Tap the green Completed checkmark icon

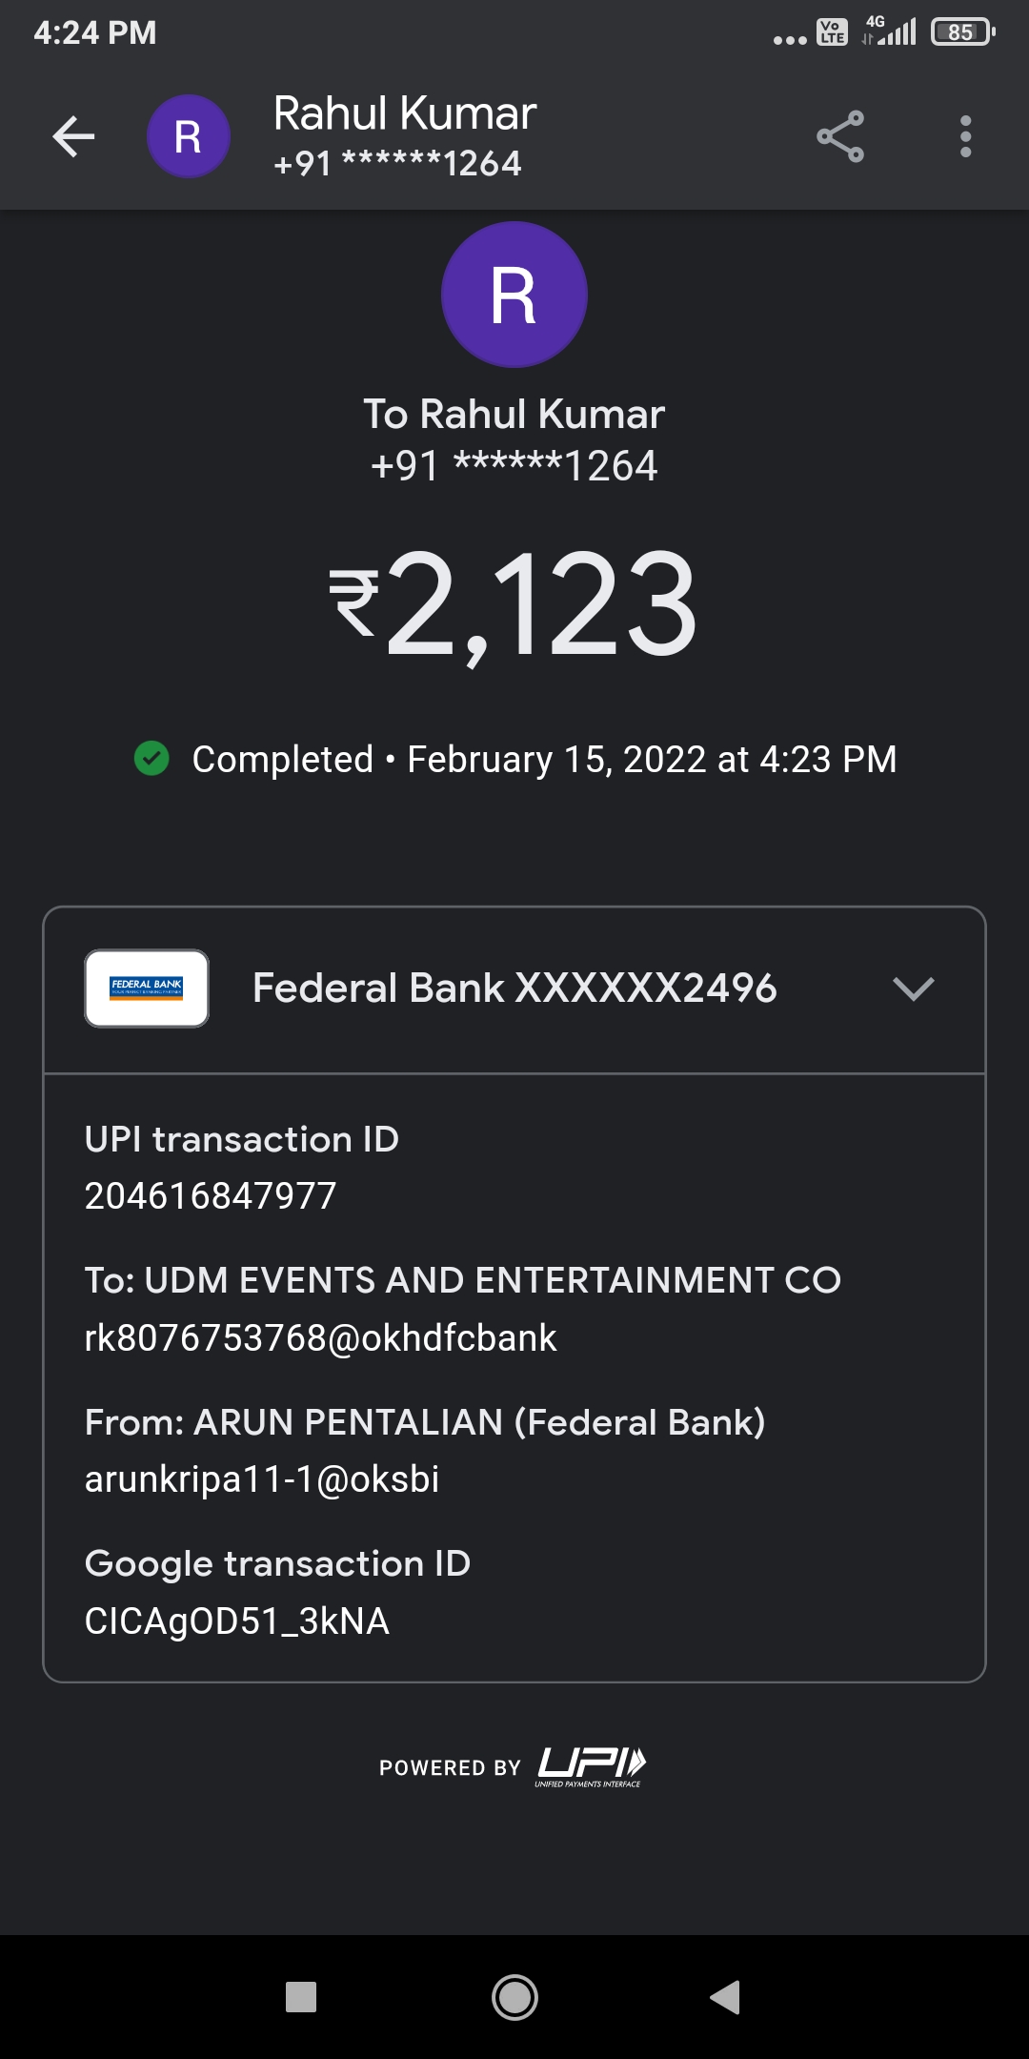(151, 759)
